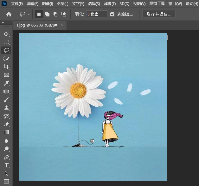Open the 文字(Y) menu
Image resolution: width=199 pixels, height=186 pixels.
point(78,4)
